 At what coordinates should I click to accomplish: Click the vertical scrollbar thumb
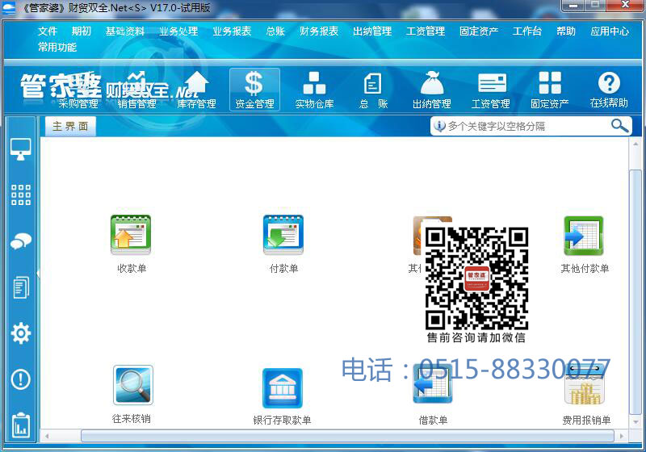635,291
